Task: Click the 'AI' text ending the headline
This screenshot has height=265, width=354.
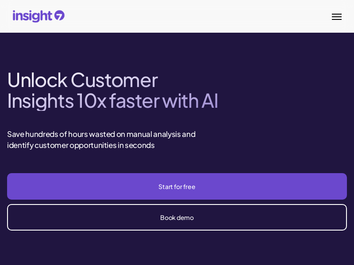Action: 210,101
